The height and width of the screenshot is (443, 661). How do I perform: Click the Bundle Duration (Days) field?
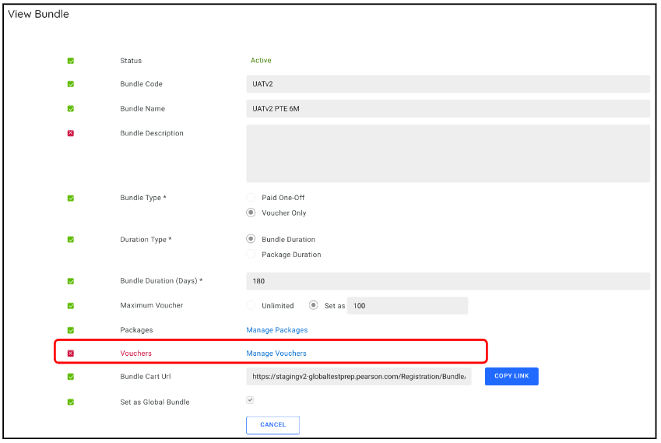tap(448, 281)
